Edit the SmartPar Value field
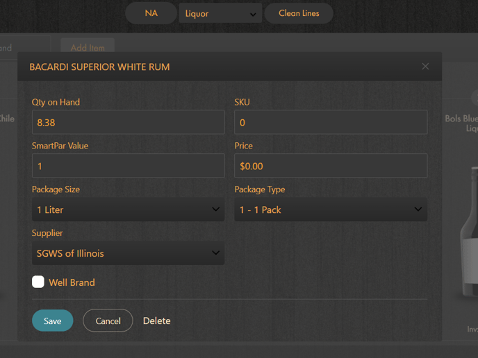 pyautogui.click(x=128, y=166)
